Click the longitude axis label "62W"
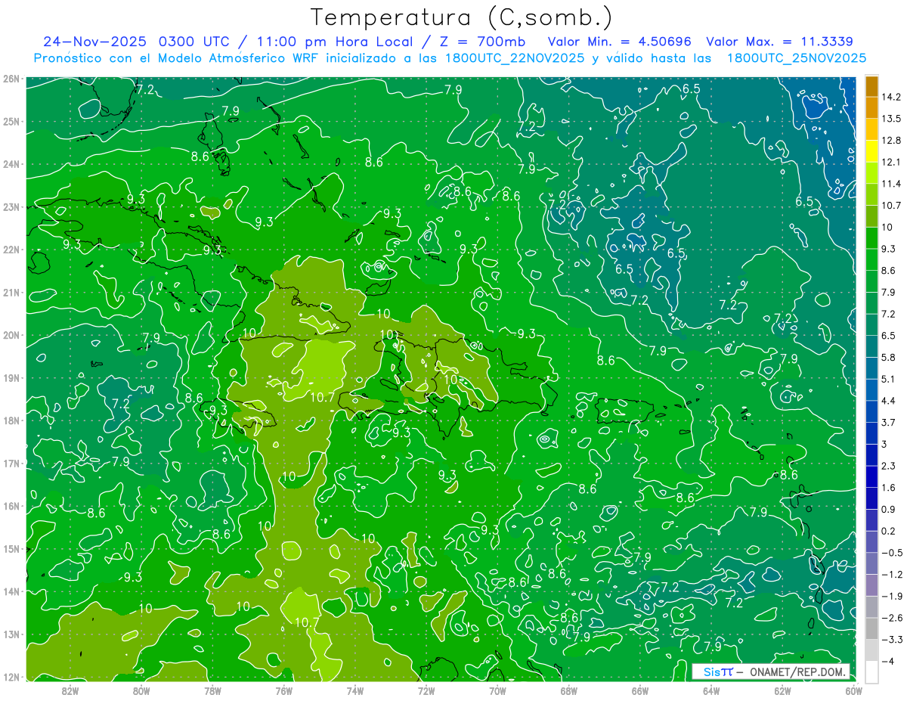 click(782, 690)
